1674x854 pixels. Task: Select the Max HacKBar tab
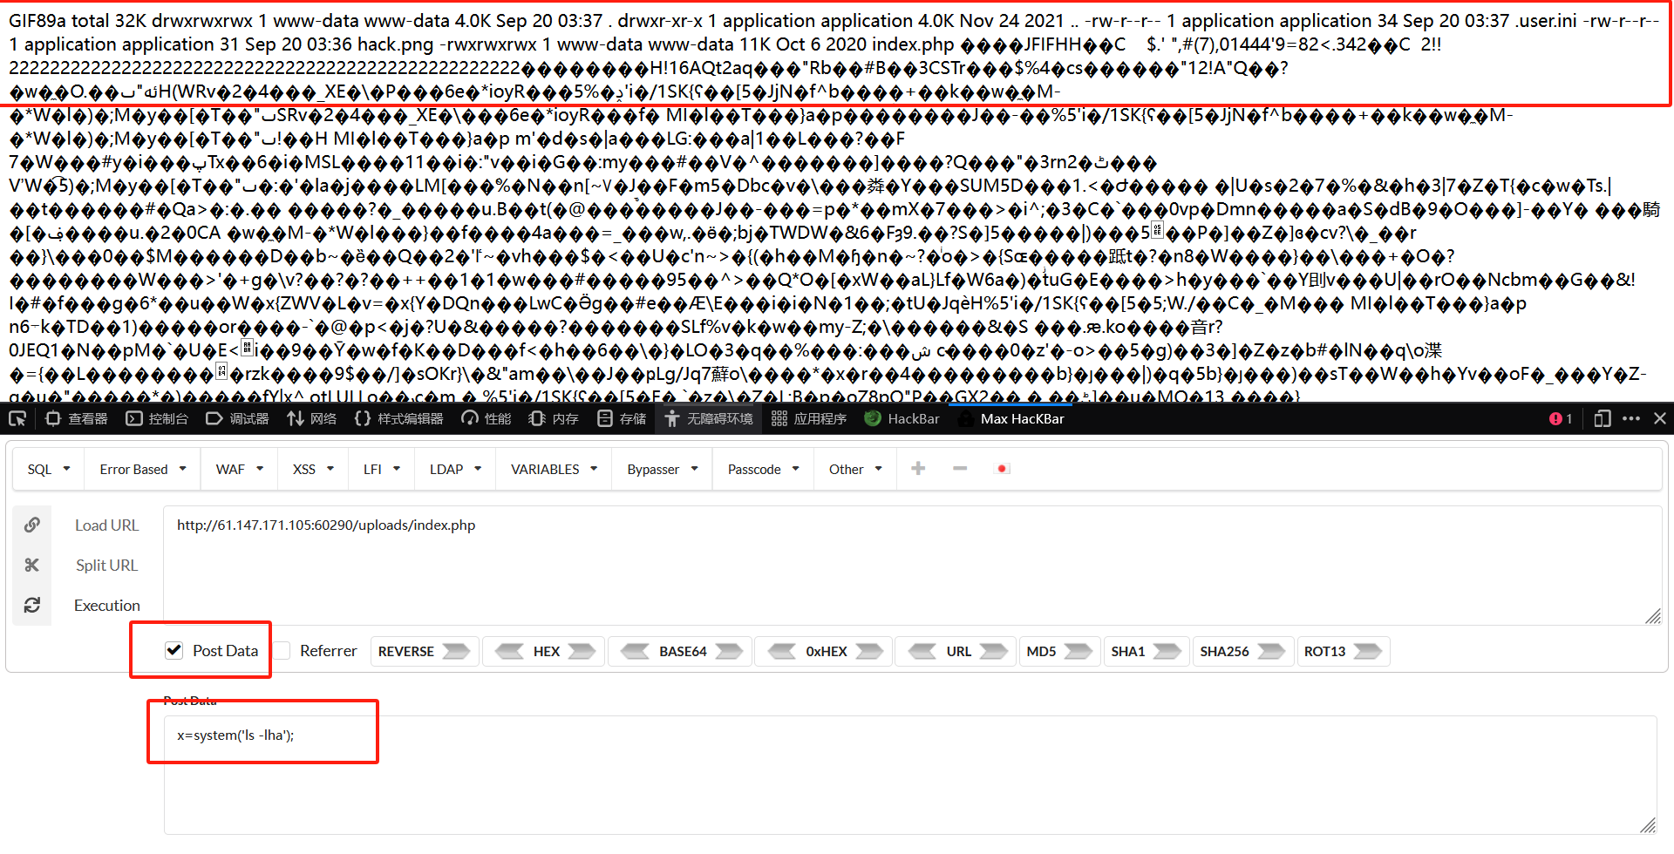point(1011,419)
